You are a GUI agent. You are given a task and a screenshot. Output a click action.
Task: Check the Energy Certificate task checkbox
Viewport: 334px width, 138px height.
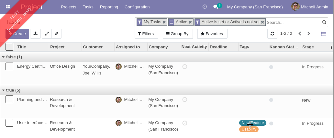click(x=9, y=66)
